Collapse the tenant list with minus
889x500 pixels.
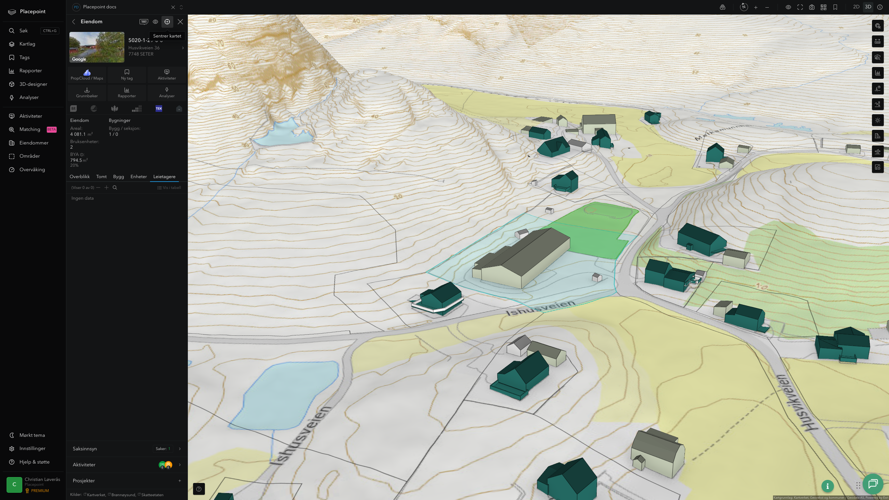coord(98,187)
